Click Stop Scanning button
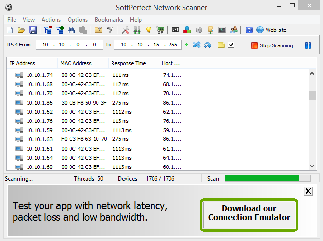323x241 pixels. [x=272, y=45]
